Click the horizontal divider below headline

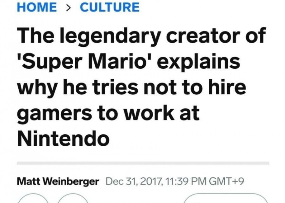[x=142, y=163]
